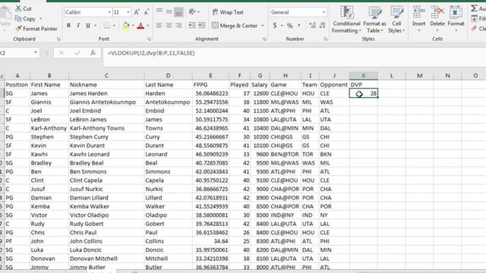Open the Fill Color dropdown arrow
Screen dimensions: 486x273
[133, 25]
